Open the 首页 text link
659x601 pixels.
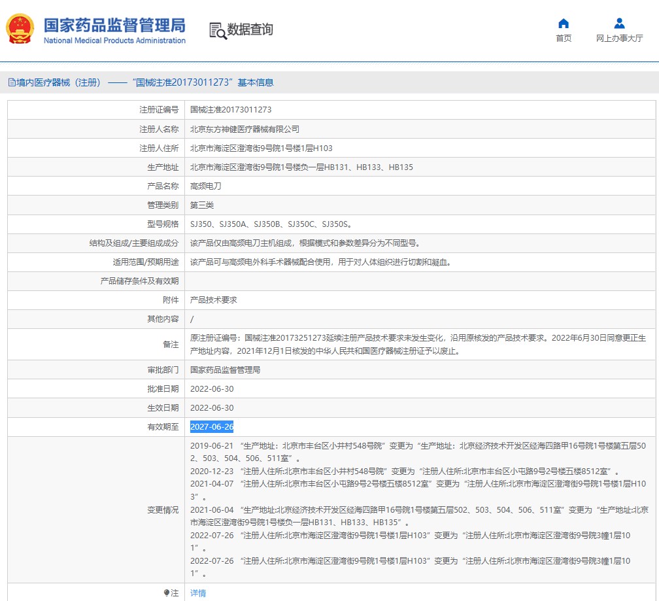564,39
